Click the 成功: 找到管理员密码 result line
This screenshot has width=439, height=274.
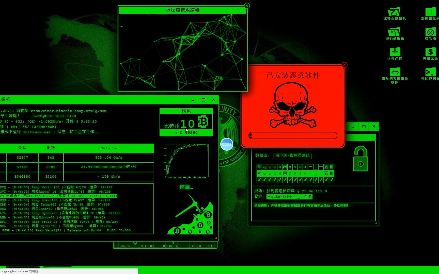pyautogui.click(x=291, y=191)
